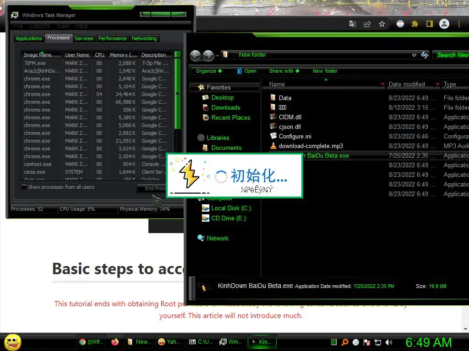The width and height of the screenshot is (469, 351).
Task: Open the Share with dropdown
Action: click(x=284, y=71)
